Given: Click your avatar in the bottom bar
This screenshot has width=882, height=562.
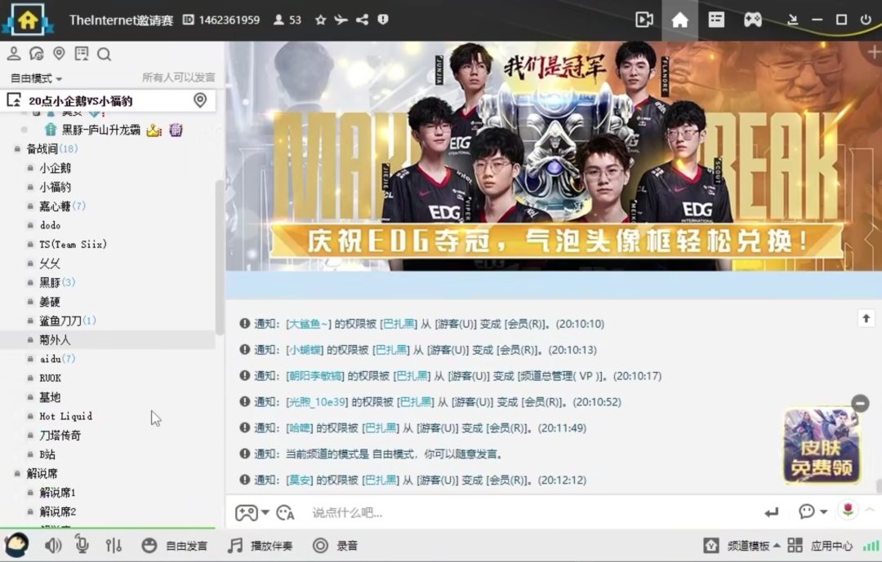Looking at the screenshot, I should pyautogui.click(x=16, y=545).
